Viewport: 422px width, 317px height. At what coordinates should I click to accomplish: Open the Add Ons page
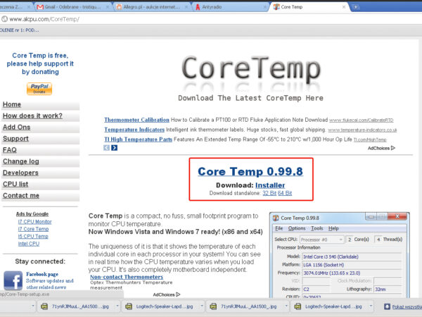(17, 127)
